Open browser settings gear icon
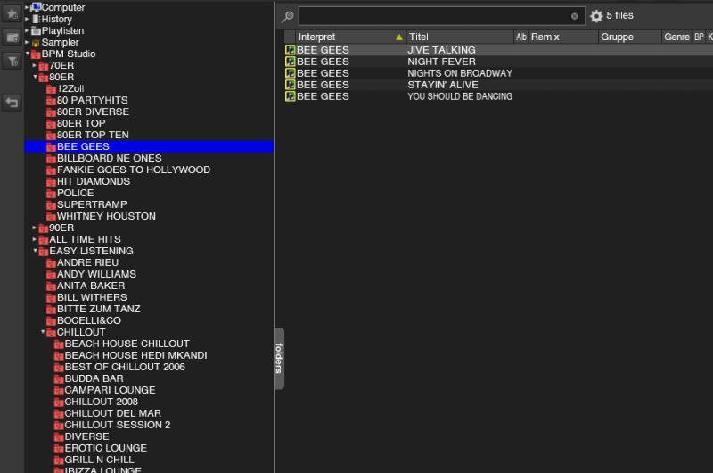713x473 pixels. [596, 16]
